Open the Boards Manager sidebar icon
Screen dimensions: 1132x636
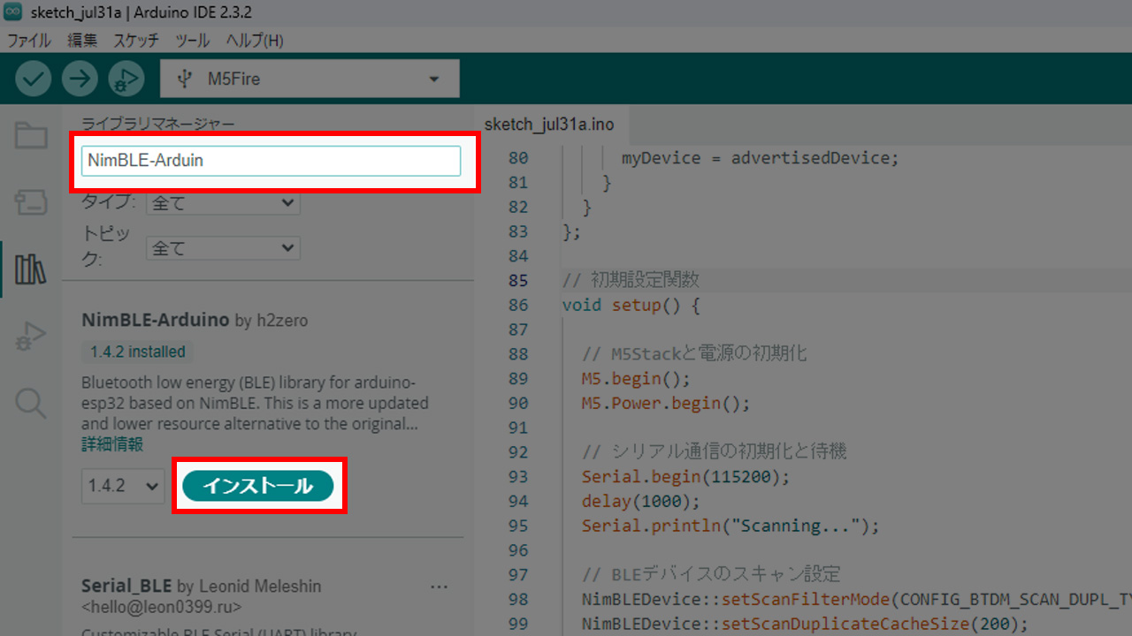pyautogui.click(x=31, y=202)
